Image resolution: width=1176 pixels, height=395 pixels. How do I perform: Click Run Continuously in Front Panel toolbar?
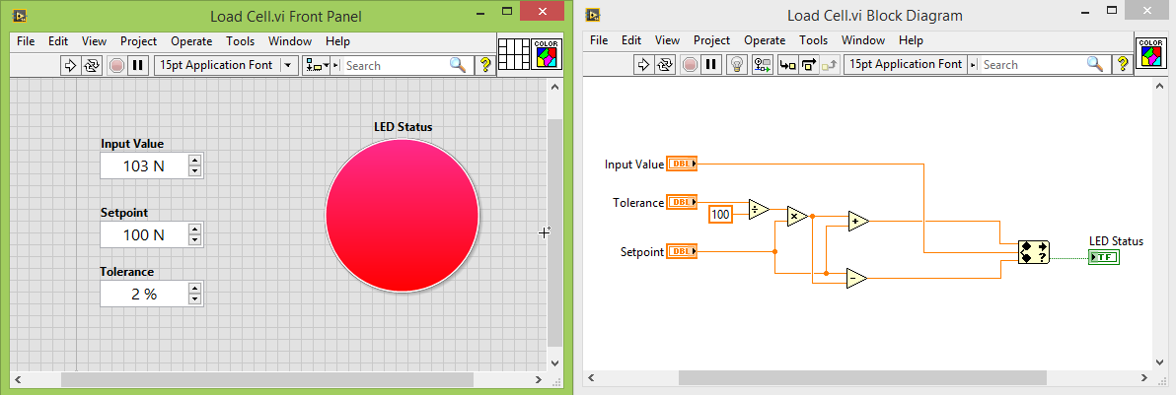tap(92, 65)
